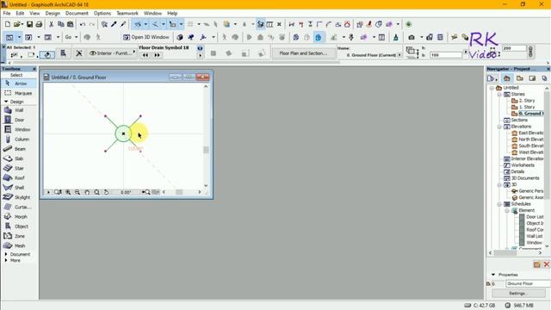Open the Edit menu
The image size is (551, 310).
click(x=20, y=14)
